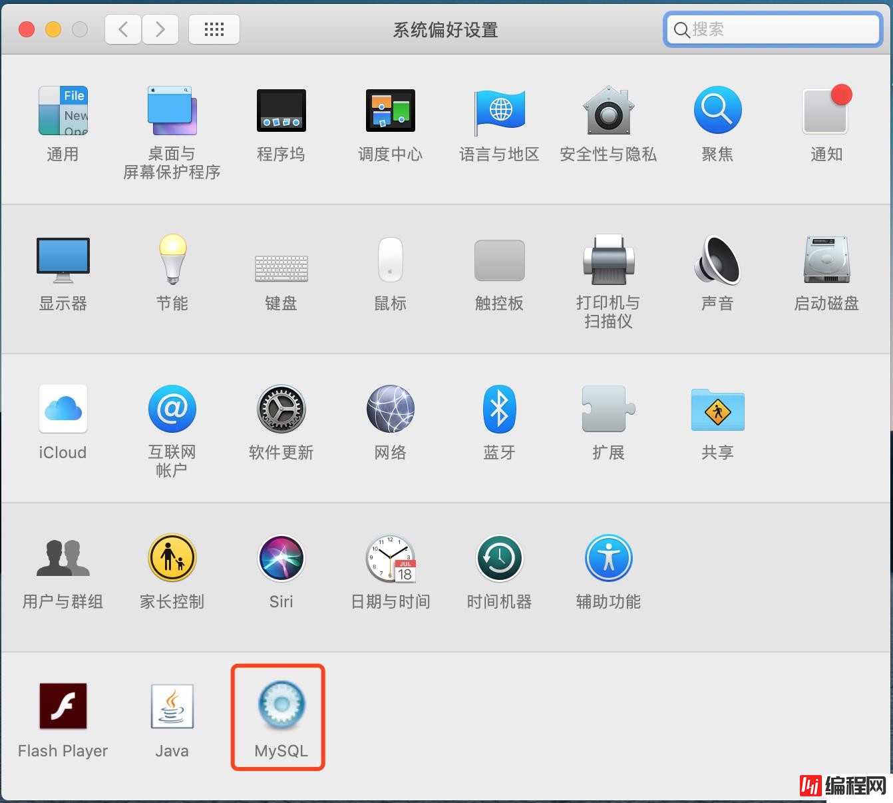The width and height of the screenshot is (893, 803).
Task: Go back with the left arrow button
Action: [x=123, y=29]
